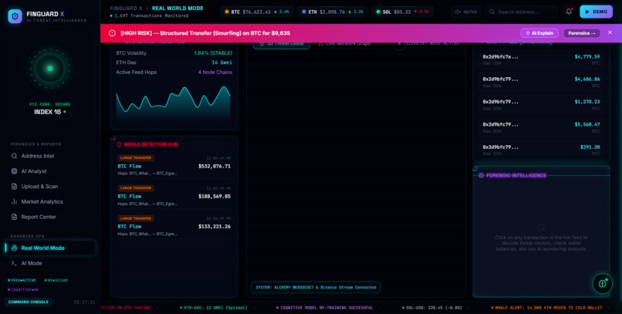Screen dimensions: 622x314
Task: Dismiss the high risk alert banner
Action: click(x=610, y=33)
